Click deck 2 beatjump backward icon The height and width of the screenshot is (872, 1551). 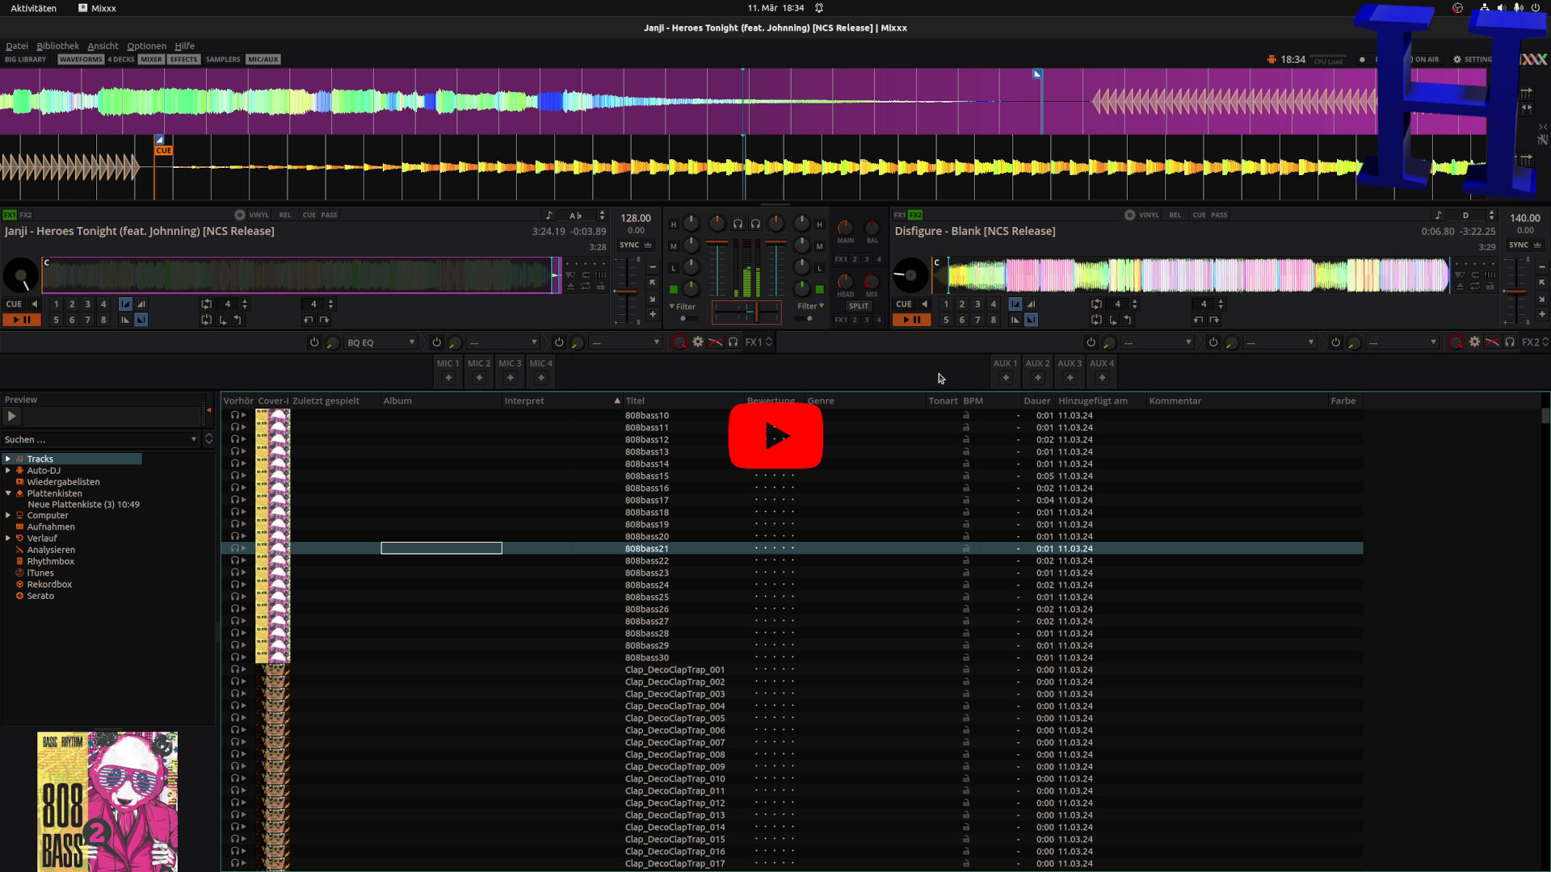point(1198,320)
